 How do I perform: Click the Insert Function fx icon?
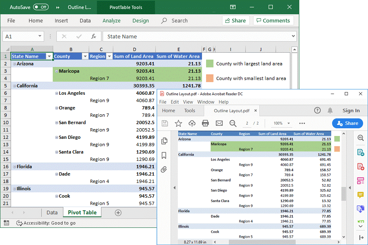[93, 36]
